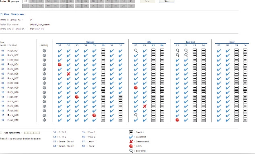Click the S8 disabled icon on Rack_011
Viewport: 255px width, 154px height.
pos(120,97)
